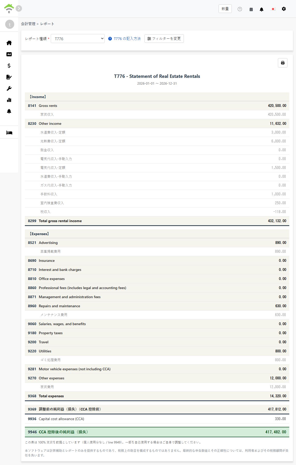This screenshot has width=296, height=465.
Task: Select the 電気代収入-手動入力 row
Action: pyautogui.click(x=157, y=159)
